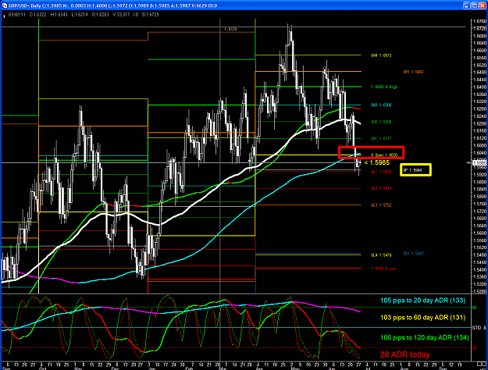Viewport: 488px width, 370px height.
Task: Close the GBP/USD Daily chart window
Action: (x=482, y=5)
